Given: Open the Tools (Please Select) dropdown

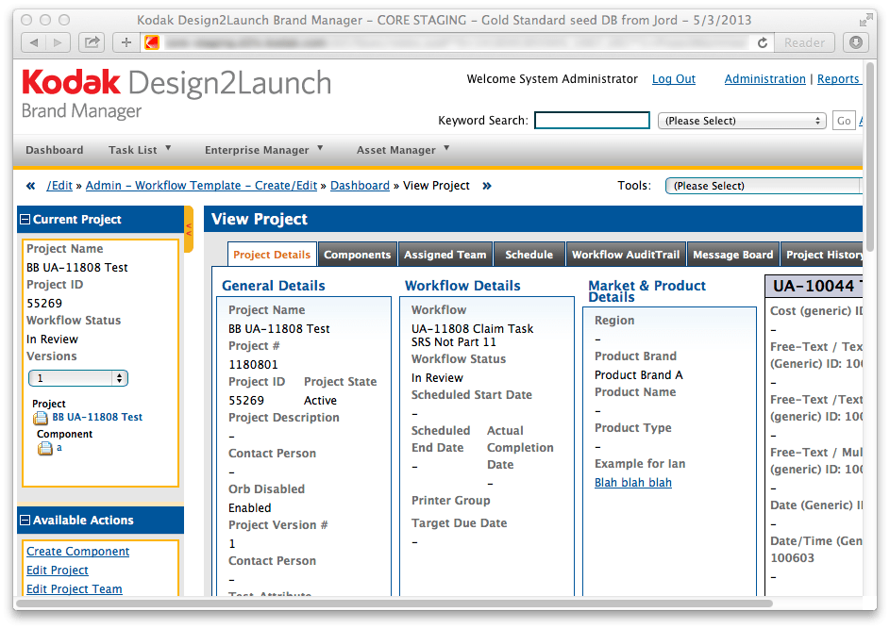Looking at the screenshot, I should click(763, 185).
